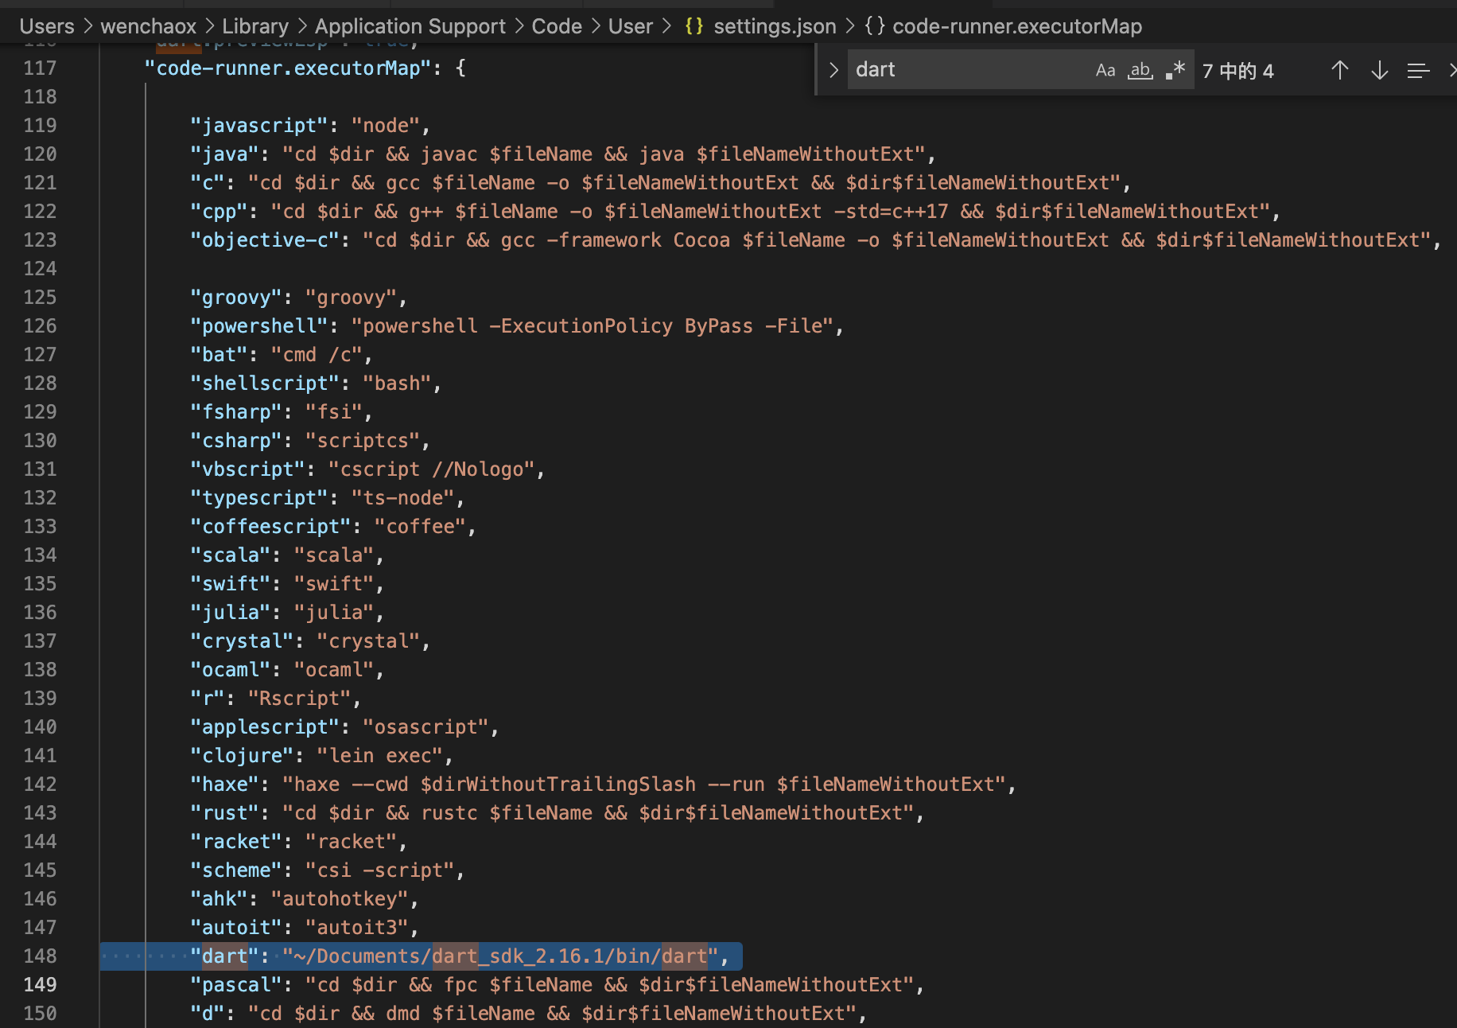Toggle Find in Selection icon
1457x1028 pixels.
(1418, 70)
